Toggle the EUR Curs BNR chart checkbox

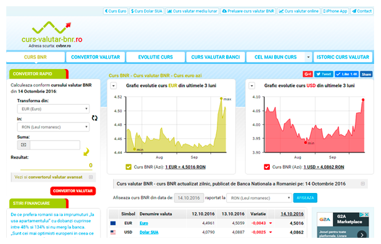pyautogui.click(x=129, y=167)
